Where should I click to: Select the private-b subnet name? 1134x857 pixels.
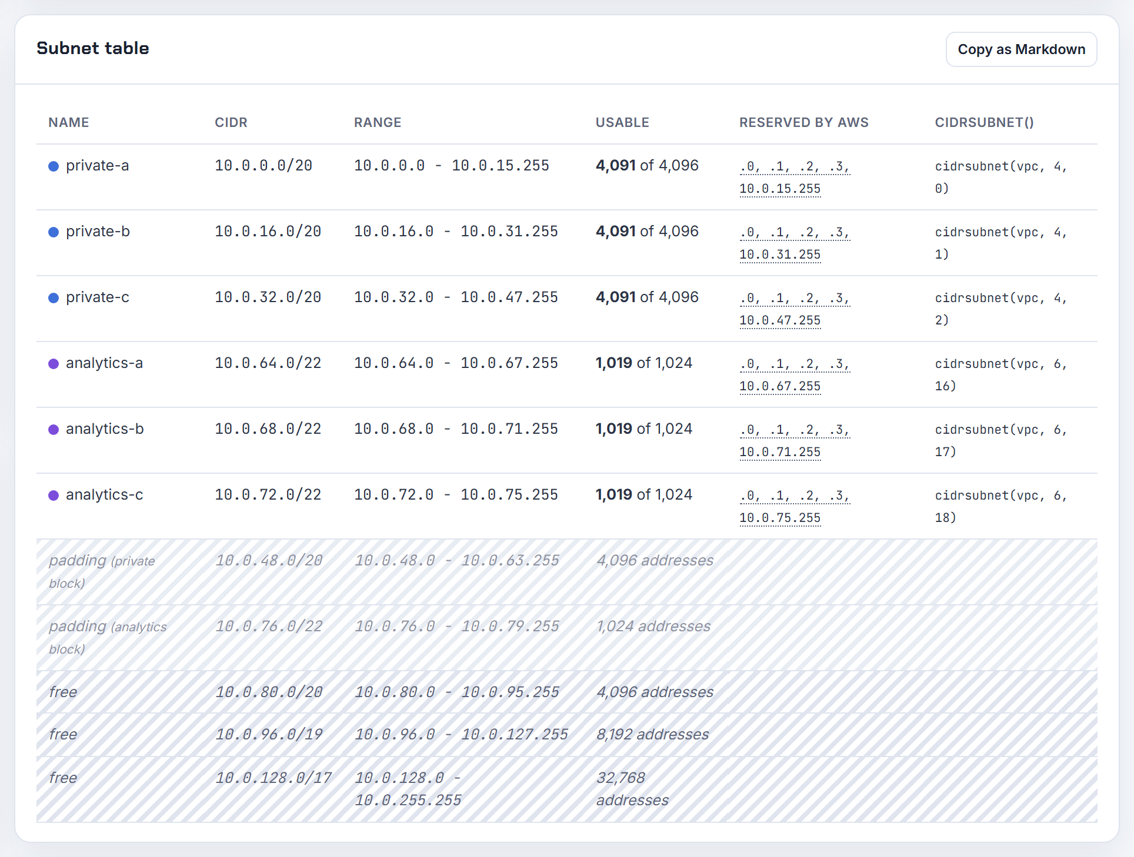pos(98,232)
